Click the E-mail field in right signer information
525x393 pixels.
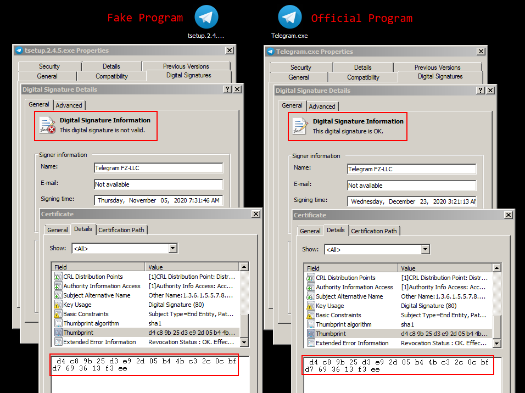[411, 185]
